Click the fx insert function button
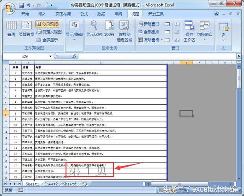Viewport: 244px width, 196px height. 74,56
